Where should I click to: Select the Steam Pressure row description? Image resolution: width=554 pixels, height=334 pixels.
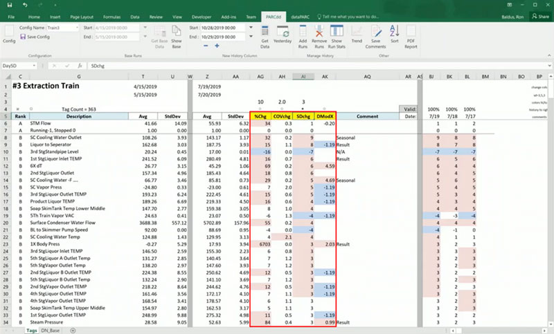click(79, 322)
